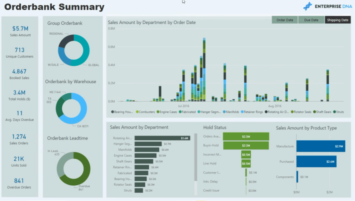Switch to the Order Date tab
Image resolution: width=355 pixels, height=201 pixels.
pyautogui.click(x=284, y=20)
